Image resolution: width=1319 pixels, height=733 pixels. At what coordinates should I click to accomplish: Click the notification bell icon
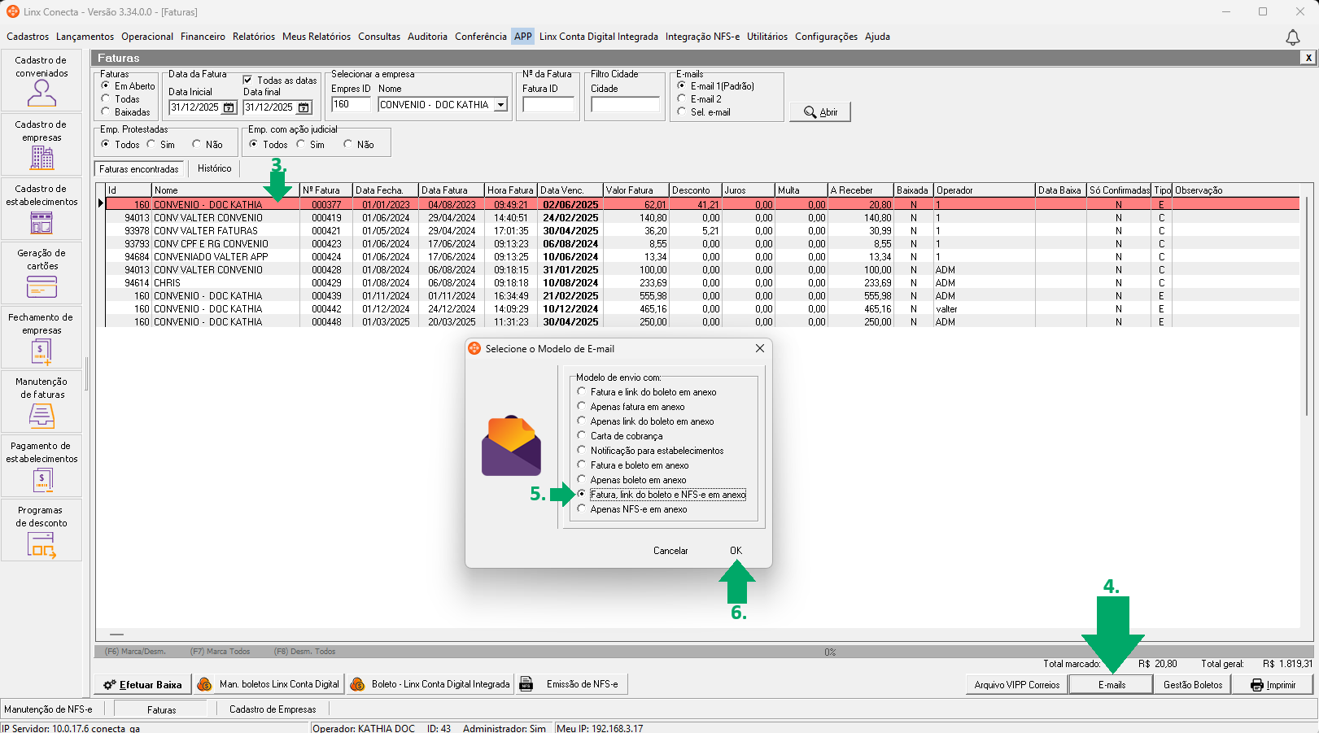tap(1292, 37)
